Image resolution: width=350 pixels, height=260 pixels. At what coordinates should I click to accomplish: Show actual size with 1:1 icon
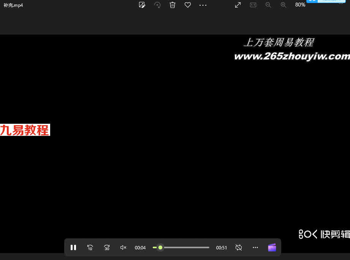[253, 5]
